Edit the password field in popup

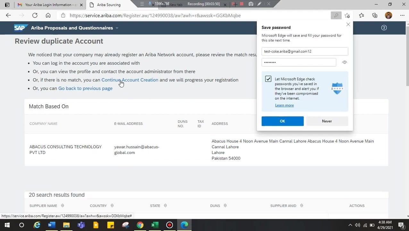(x=299, y=62)
